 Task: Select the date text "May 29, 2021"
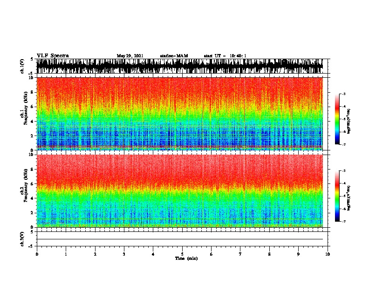click(130, 56)
